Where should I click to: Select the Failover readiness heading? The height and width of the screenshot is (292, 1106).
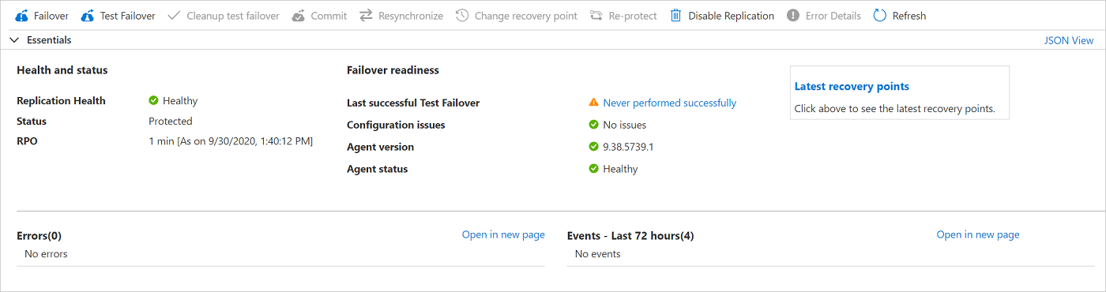point(393,70)
